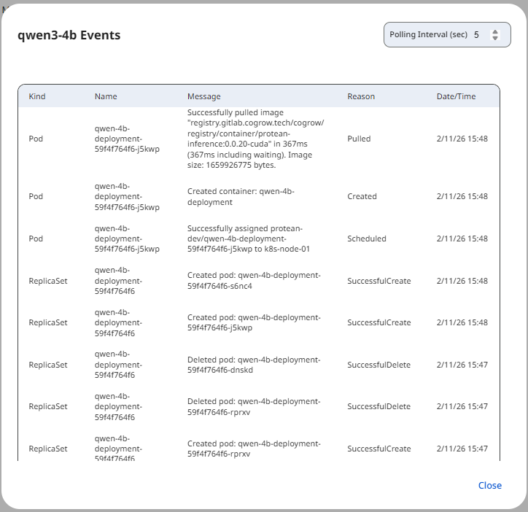Viewport: 528px width, 512px height.
Task: Click the created pod s6nc4 message
Action: pyautogui.click(x=254, y=281)
